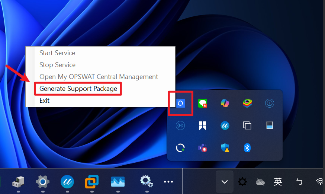Open the OPSWAT client tray icon
This screenshot has height=194, width=325.
180,103
